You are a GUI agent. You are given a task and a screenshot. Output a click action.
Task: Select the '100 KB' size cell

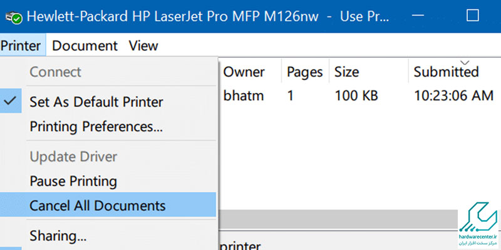point(356,96)
